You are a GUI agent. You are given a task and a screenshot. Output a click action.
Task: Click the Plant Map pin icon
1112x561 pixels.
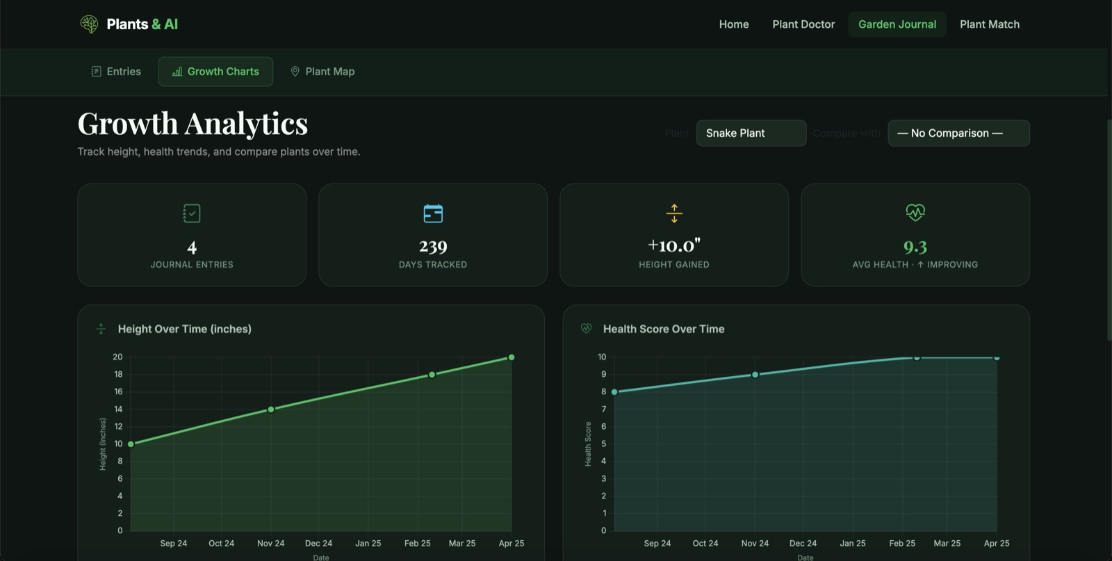tap(295, 72)
